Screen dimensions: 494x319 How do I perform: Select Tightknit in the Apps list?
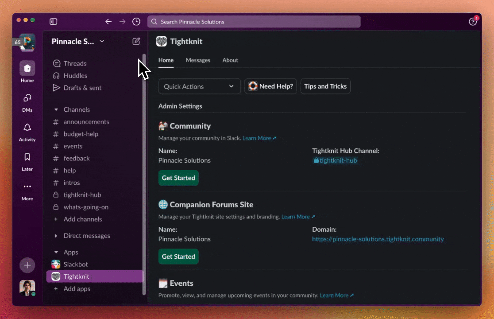point(95,276)
